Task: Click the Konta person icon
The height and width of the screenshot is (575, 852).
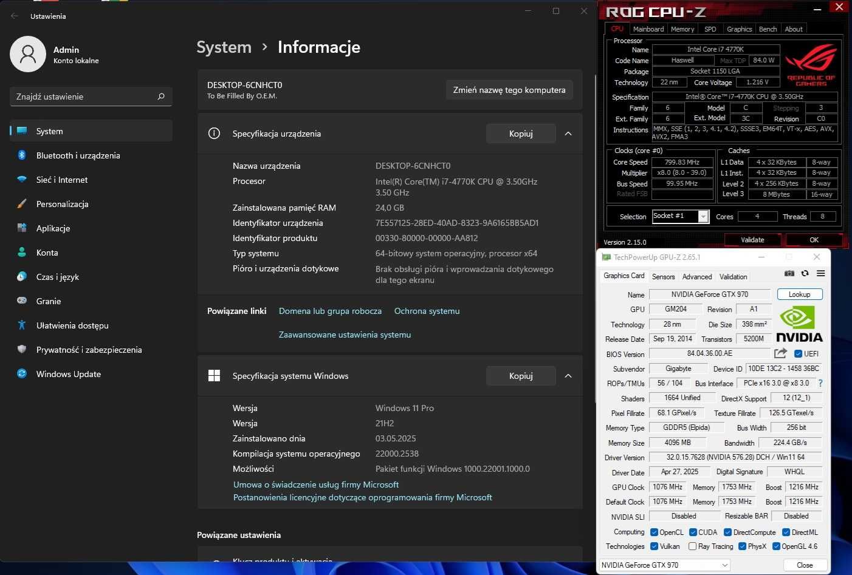Action: [22, 252]
